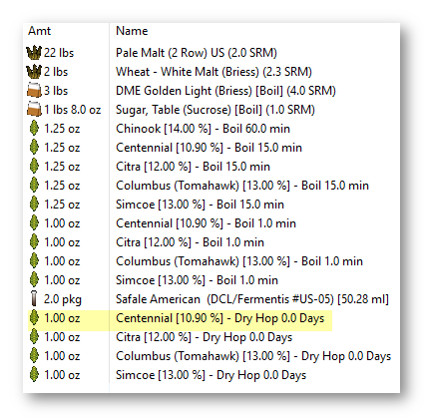Select Pale Malt (2 Row) US ingredient

(197, 53)
